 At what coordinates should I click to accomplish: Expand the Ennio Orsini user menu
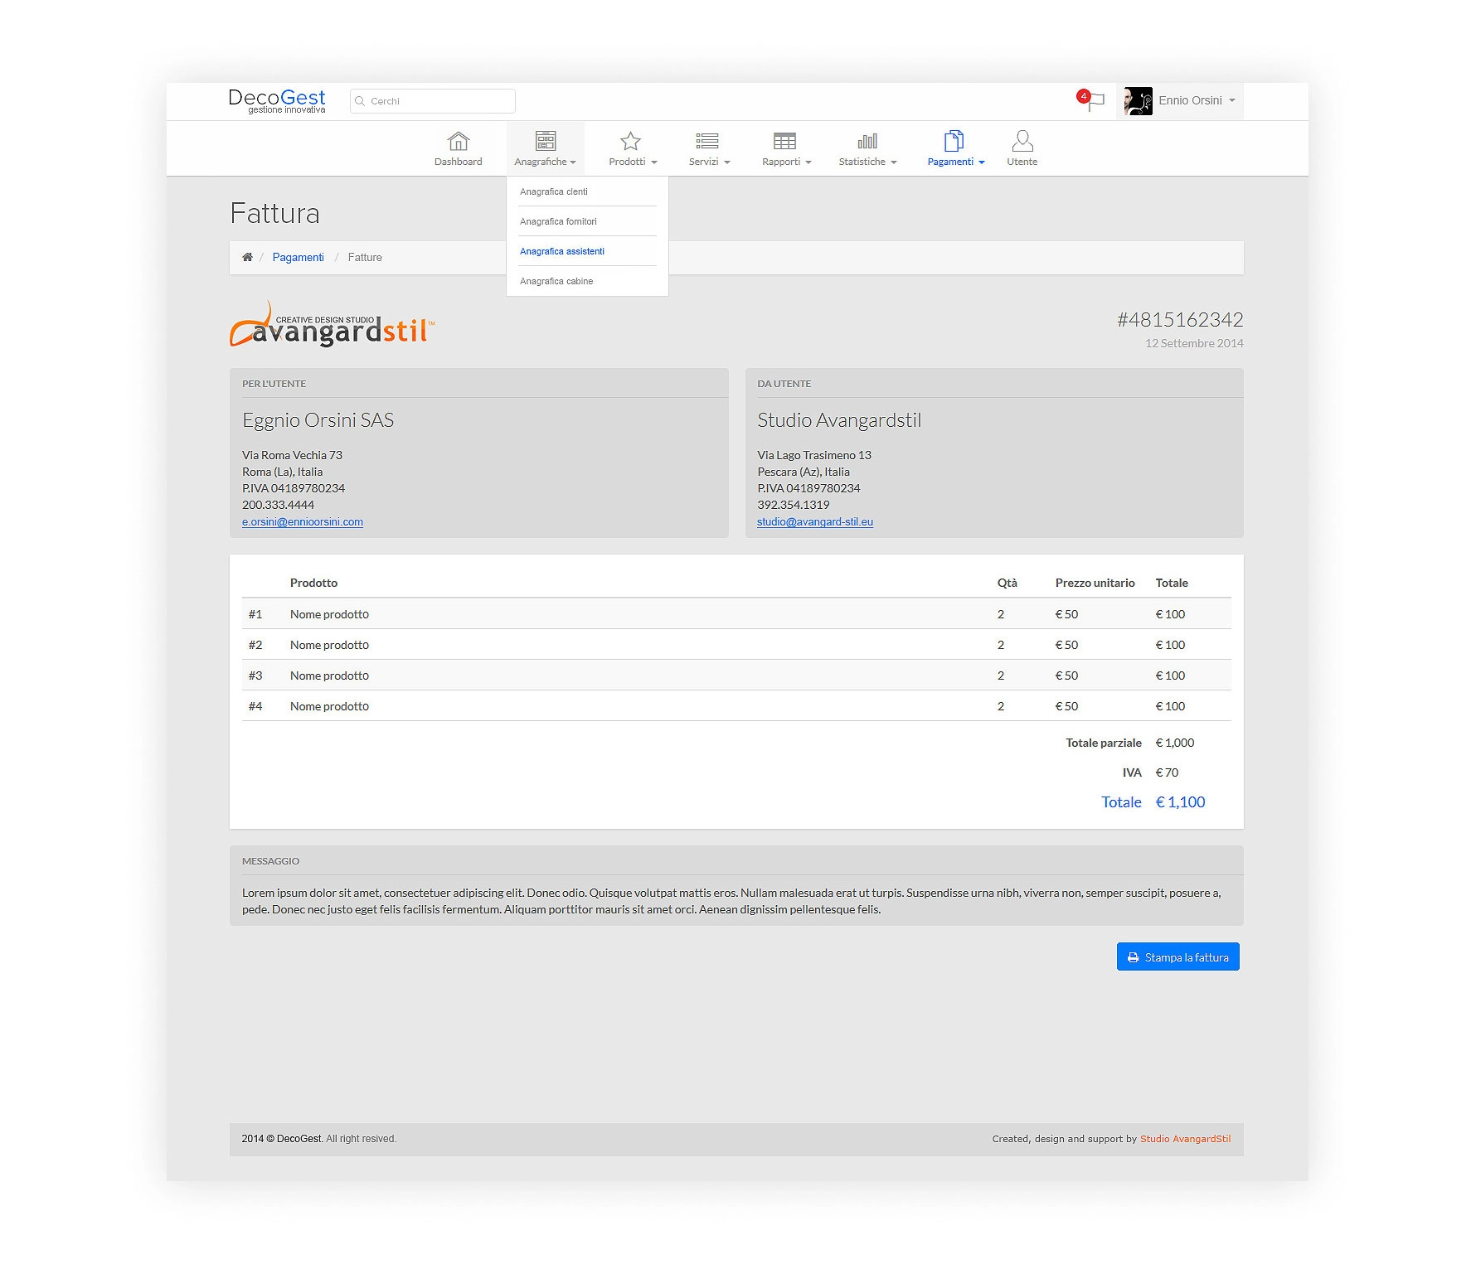coord(1189,101)
